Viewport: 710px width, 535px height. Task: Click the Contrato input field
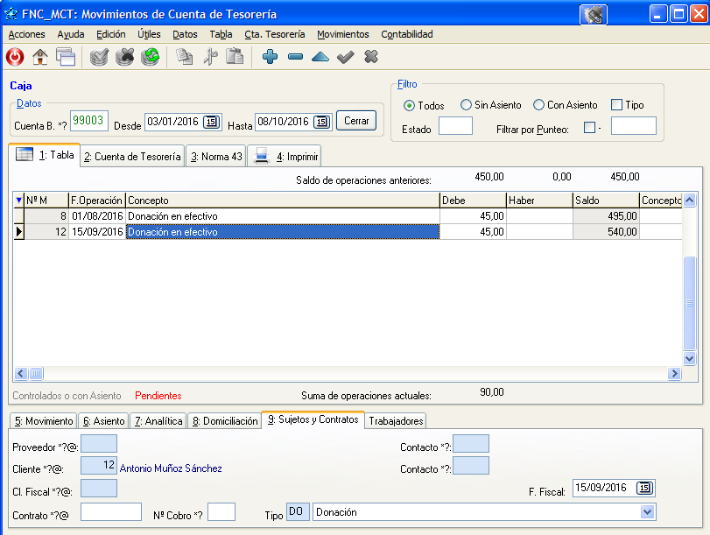coord(111,512)
